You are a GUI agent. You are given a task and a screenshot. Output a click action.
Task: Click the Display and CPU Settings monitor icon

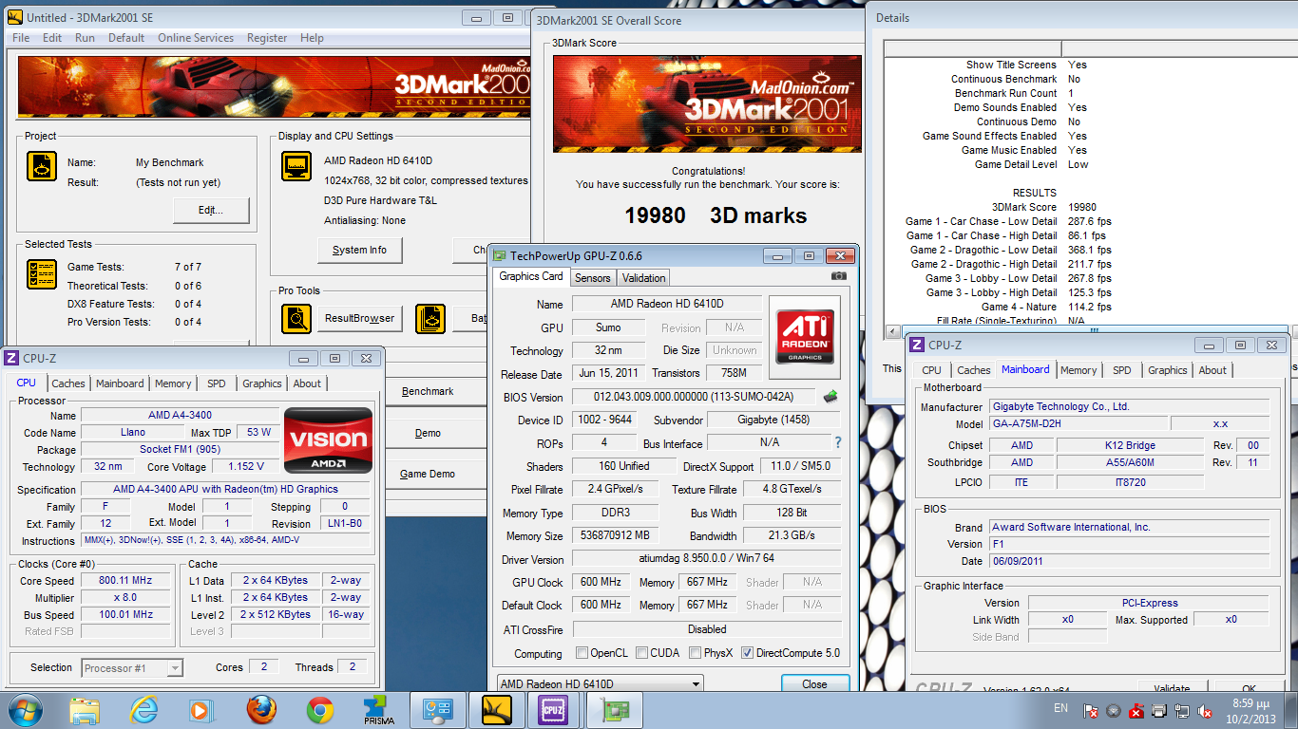click(x=296, y=166)
